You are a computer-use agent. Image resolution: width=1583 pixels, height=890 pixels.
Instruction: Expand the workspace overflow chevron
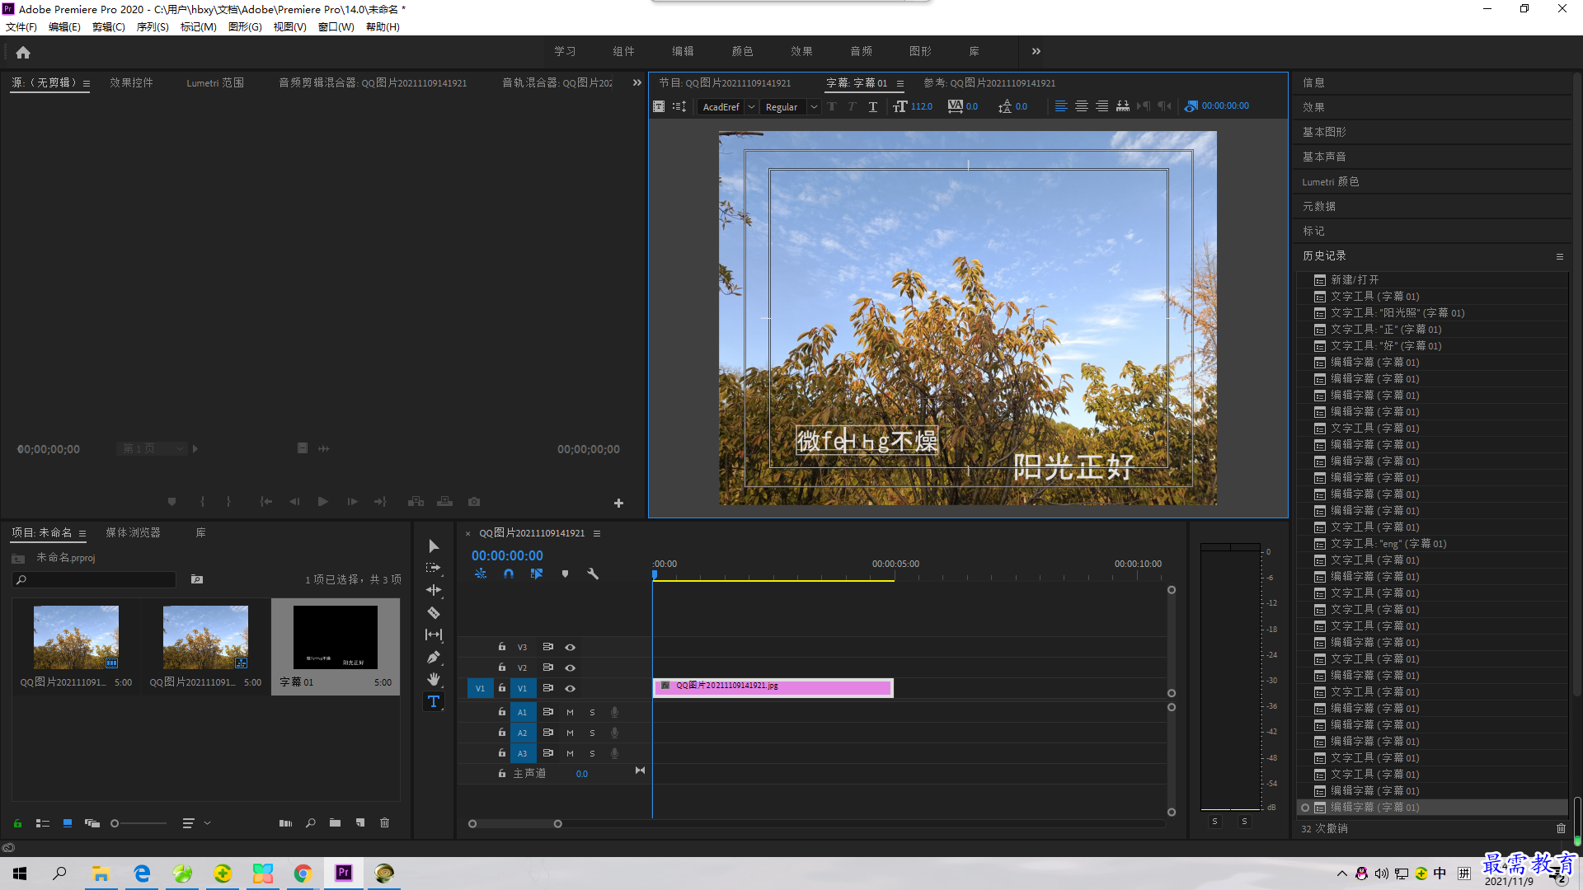tap(1036, 51)
